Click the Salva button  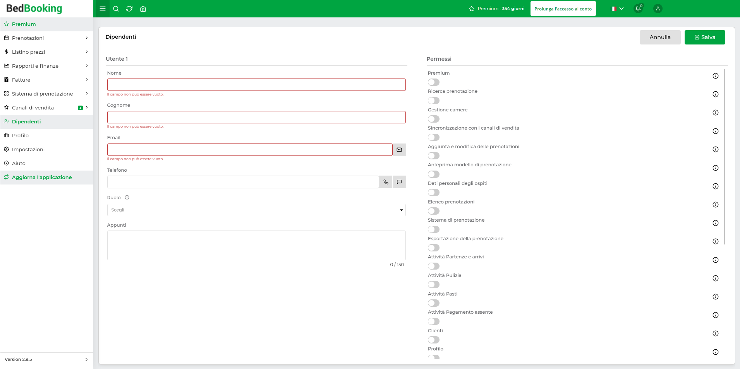click(x=705, y=37)
